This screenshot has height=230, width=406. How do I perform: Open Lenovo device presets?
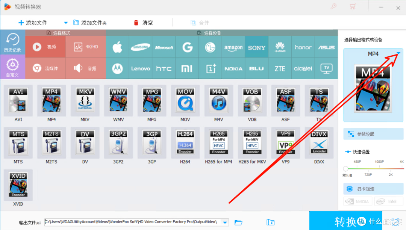point(141,68)
